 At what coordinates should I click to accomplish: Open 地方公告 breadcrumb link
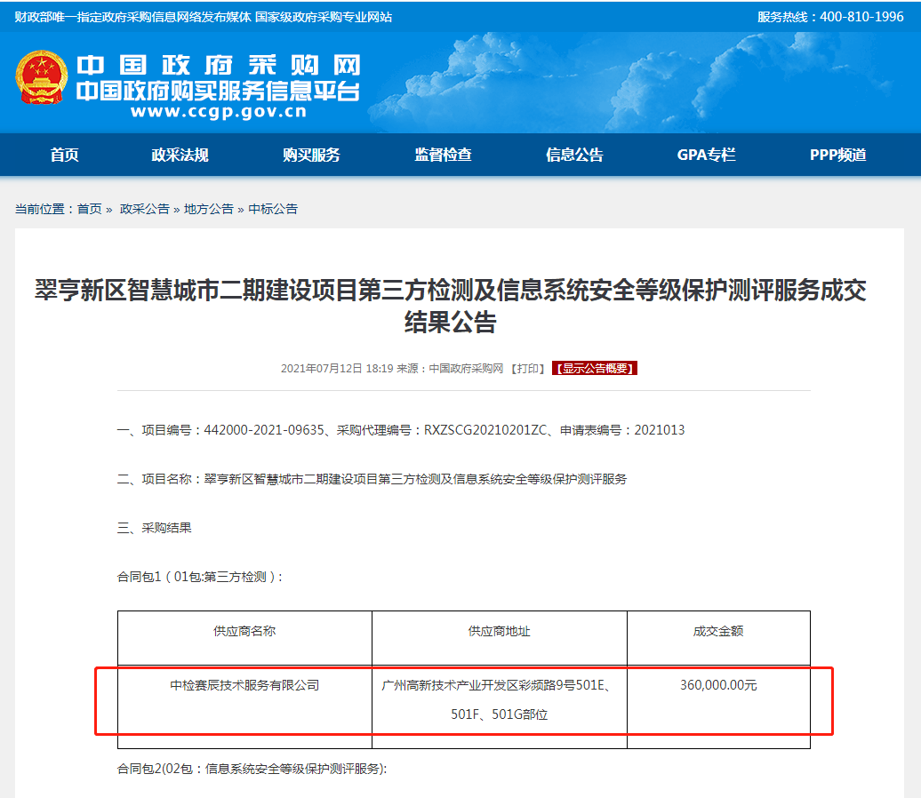[208, 209]
